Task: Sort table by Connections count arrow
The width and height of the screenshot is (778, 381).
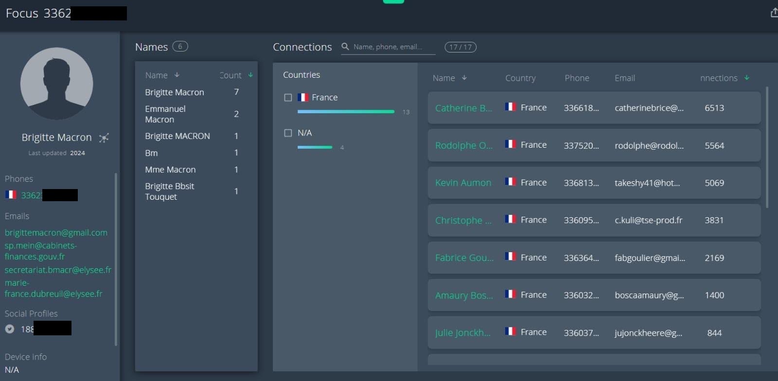Action: (747, 78)
